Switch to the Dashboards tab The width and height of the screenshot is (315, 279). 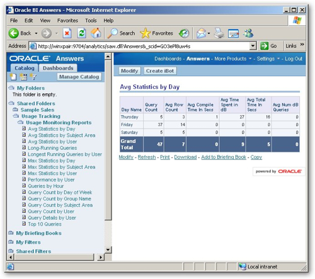(x=58, y=68)
